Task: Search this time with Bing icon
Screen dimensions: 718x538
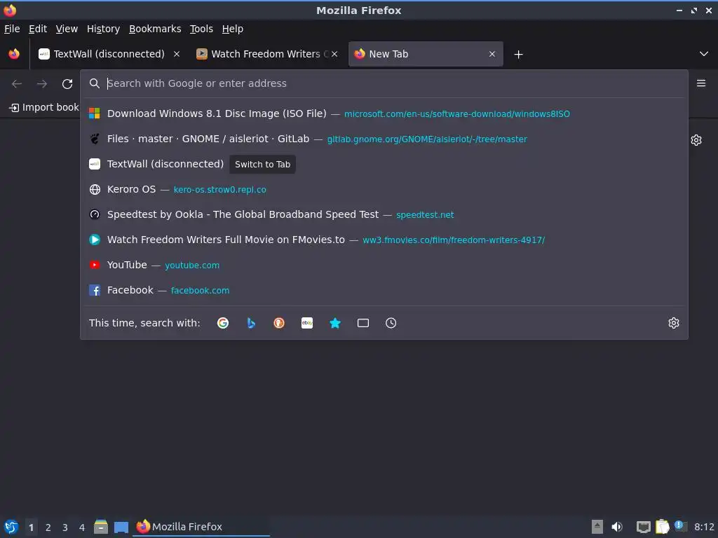Action: (251, 323)
